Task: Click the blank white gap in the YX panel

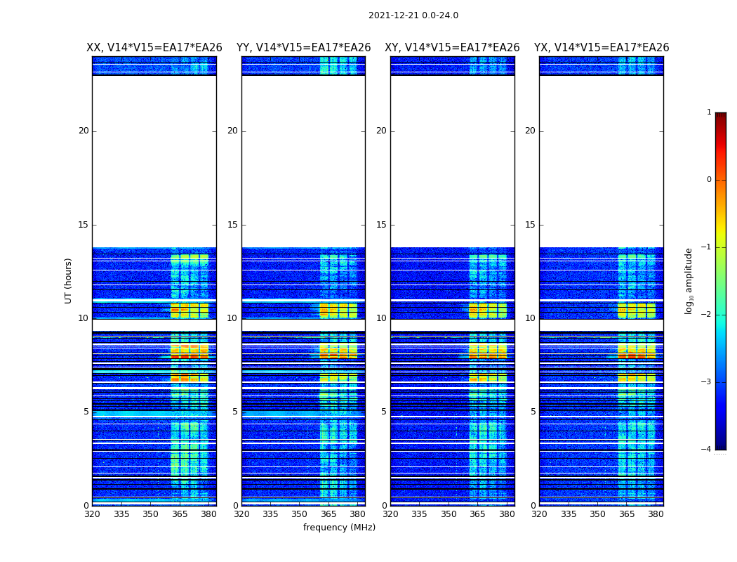Action: pyautogui.click(x=601, y=162)
